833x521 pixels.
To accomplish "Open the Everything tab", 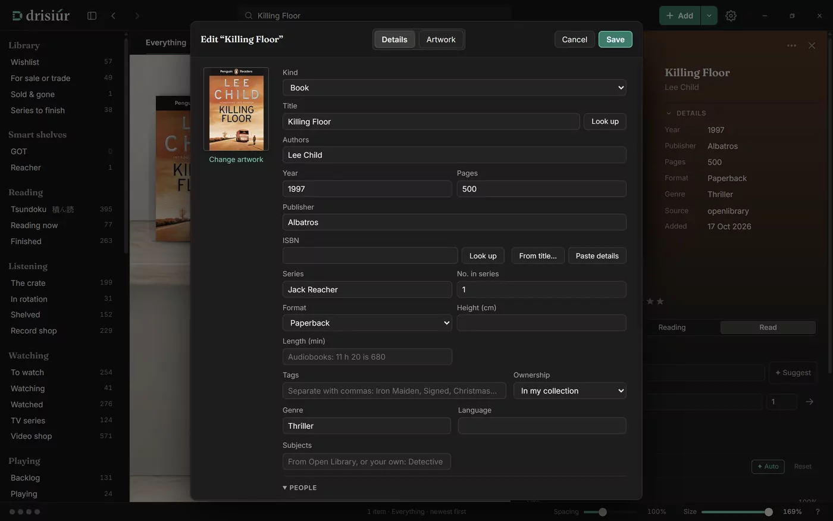I will tap(166, 42).
